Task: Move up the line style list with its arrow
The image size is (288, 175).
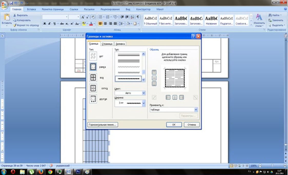Action: [x=143, y=54]
